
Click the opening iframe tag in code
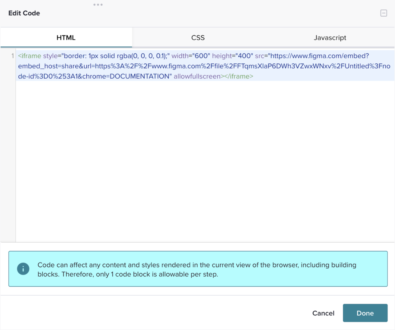tap(29, 56)
